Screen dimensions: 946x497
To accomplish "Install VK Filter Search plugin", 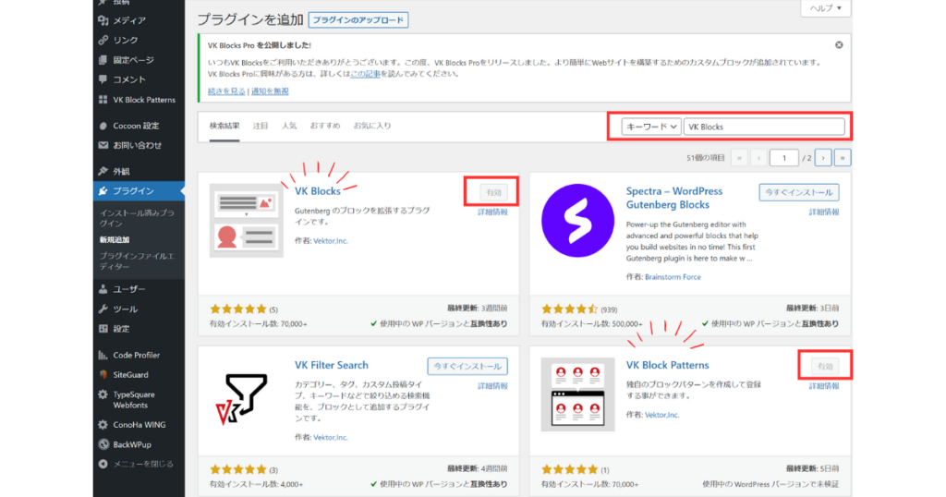I will click(467, 366).
